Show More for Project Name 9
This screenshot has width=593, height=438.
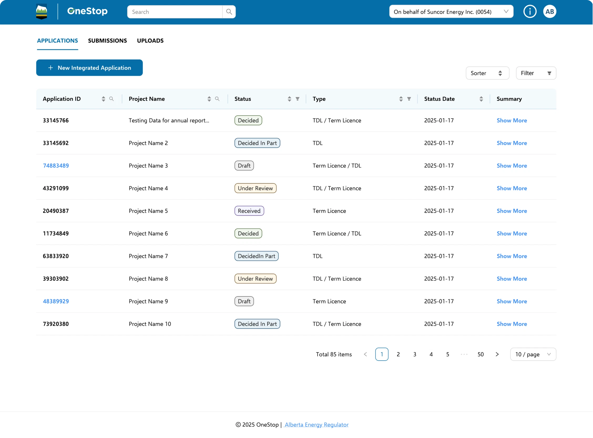coord(512,301)
